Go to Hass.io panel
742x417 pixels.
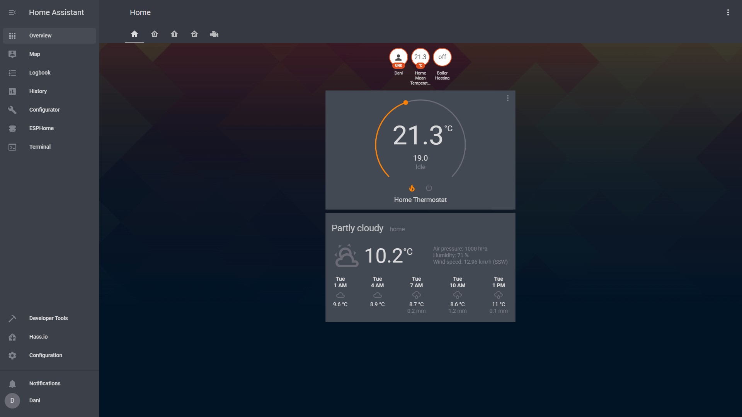pos(38,337)
